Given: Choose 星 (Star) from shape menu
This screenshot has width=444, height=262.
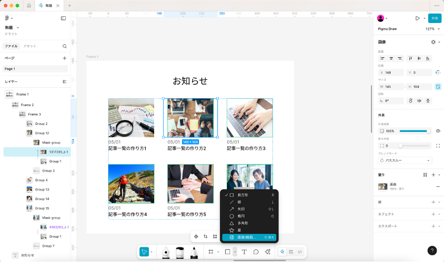Looking at the screenshot, I should [250, 230].
